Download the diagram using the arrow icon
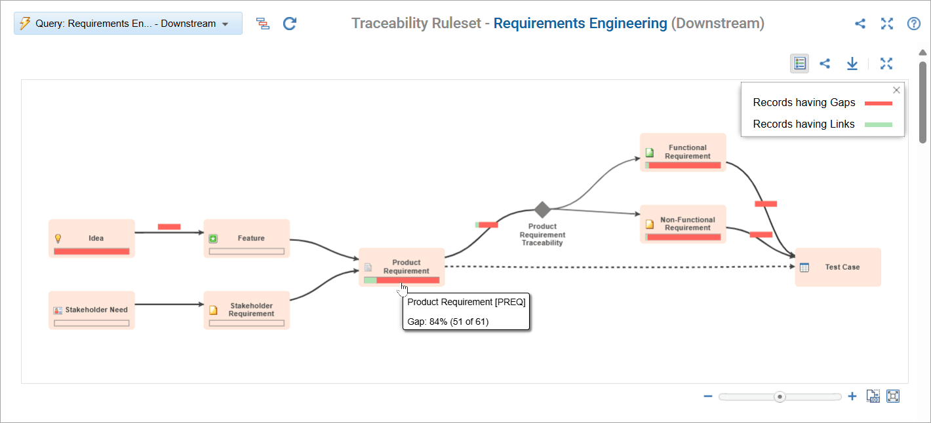The image size is (931, 423). 852,64
